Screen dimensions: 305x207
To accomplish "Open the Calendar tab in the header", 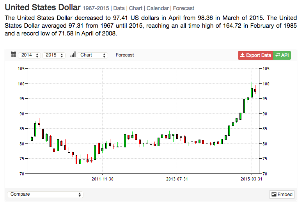I will point(158,8).
